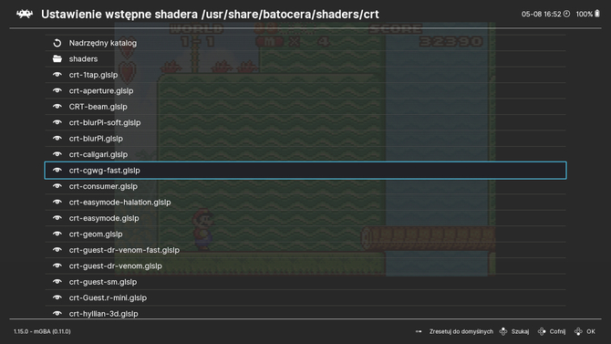Click the eye icon beside crt-aperture.glslp
611x344 pixels.
coord(57,90)
